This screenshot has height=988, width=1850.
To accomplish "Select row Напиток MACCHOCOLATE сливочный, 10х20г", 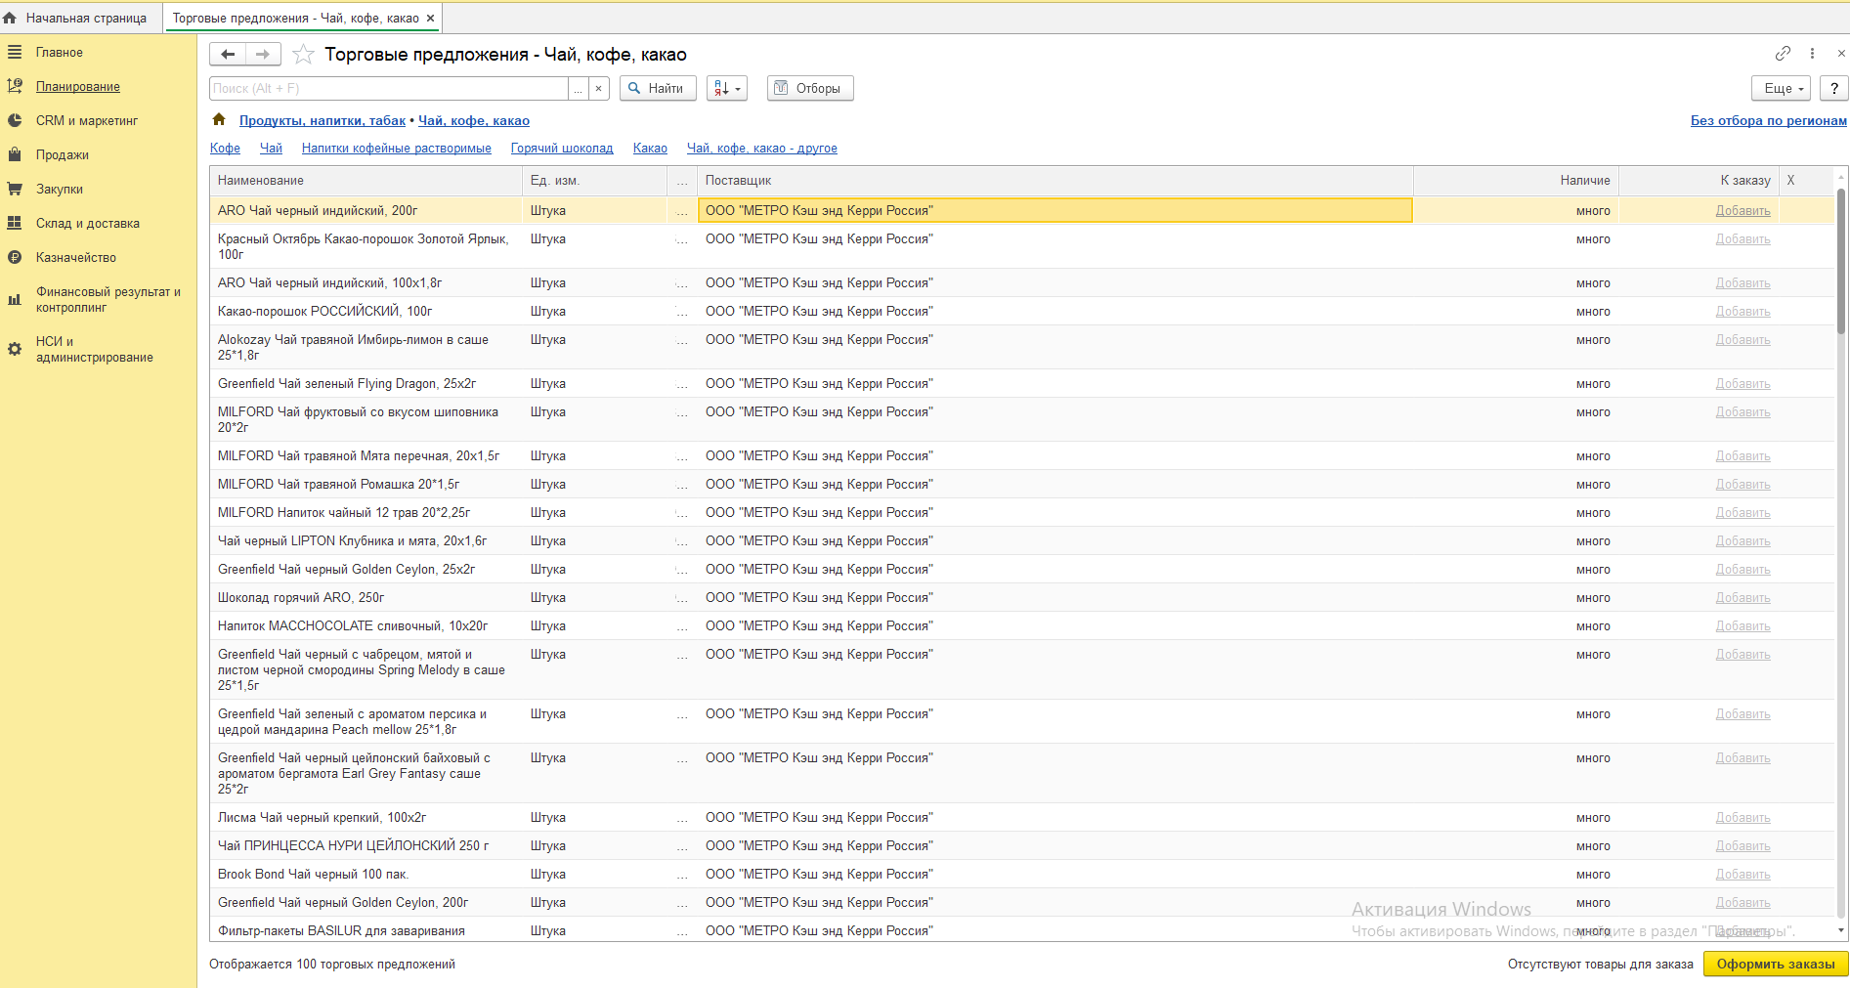I will 1021,625.
